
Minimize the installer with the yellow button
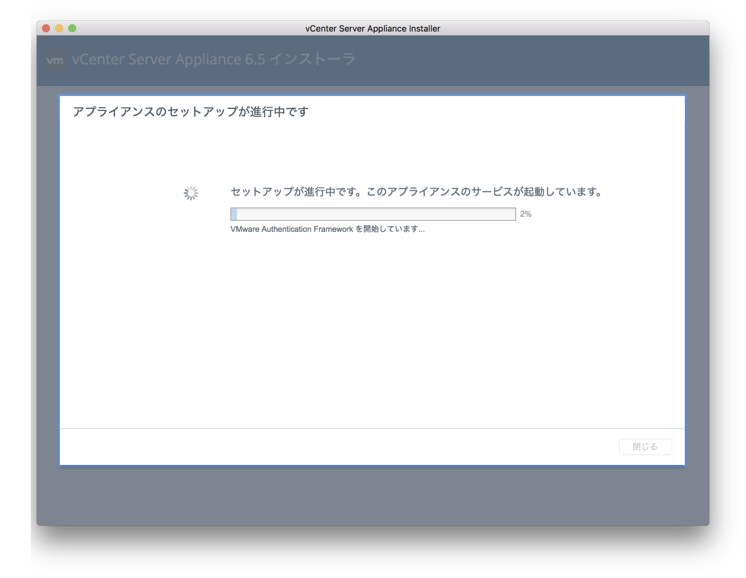click(x=59, y=28)
